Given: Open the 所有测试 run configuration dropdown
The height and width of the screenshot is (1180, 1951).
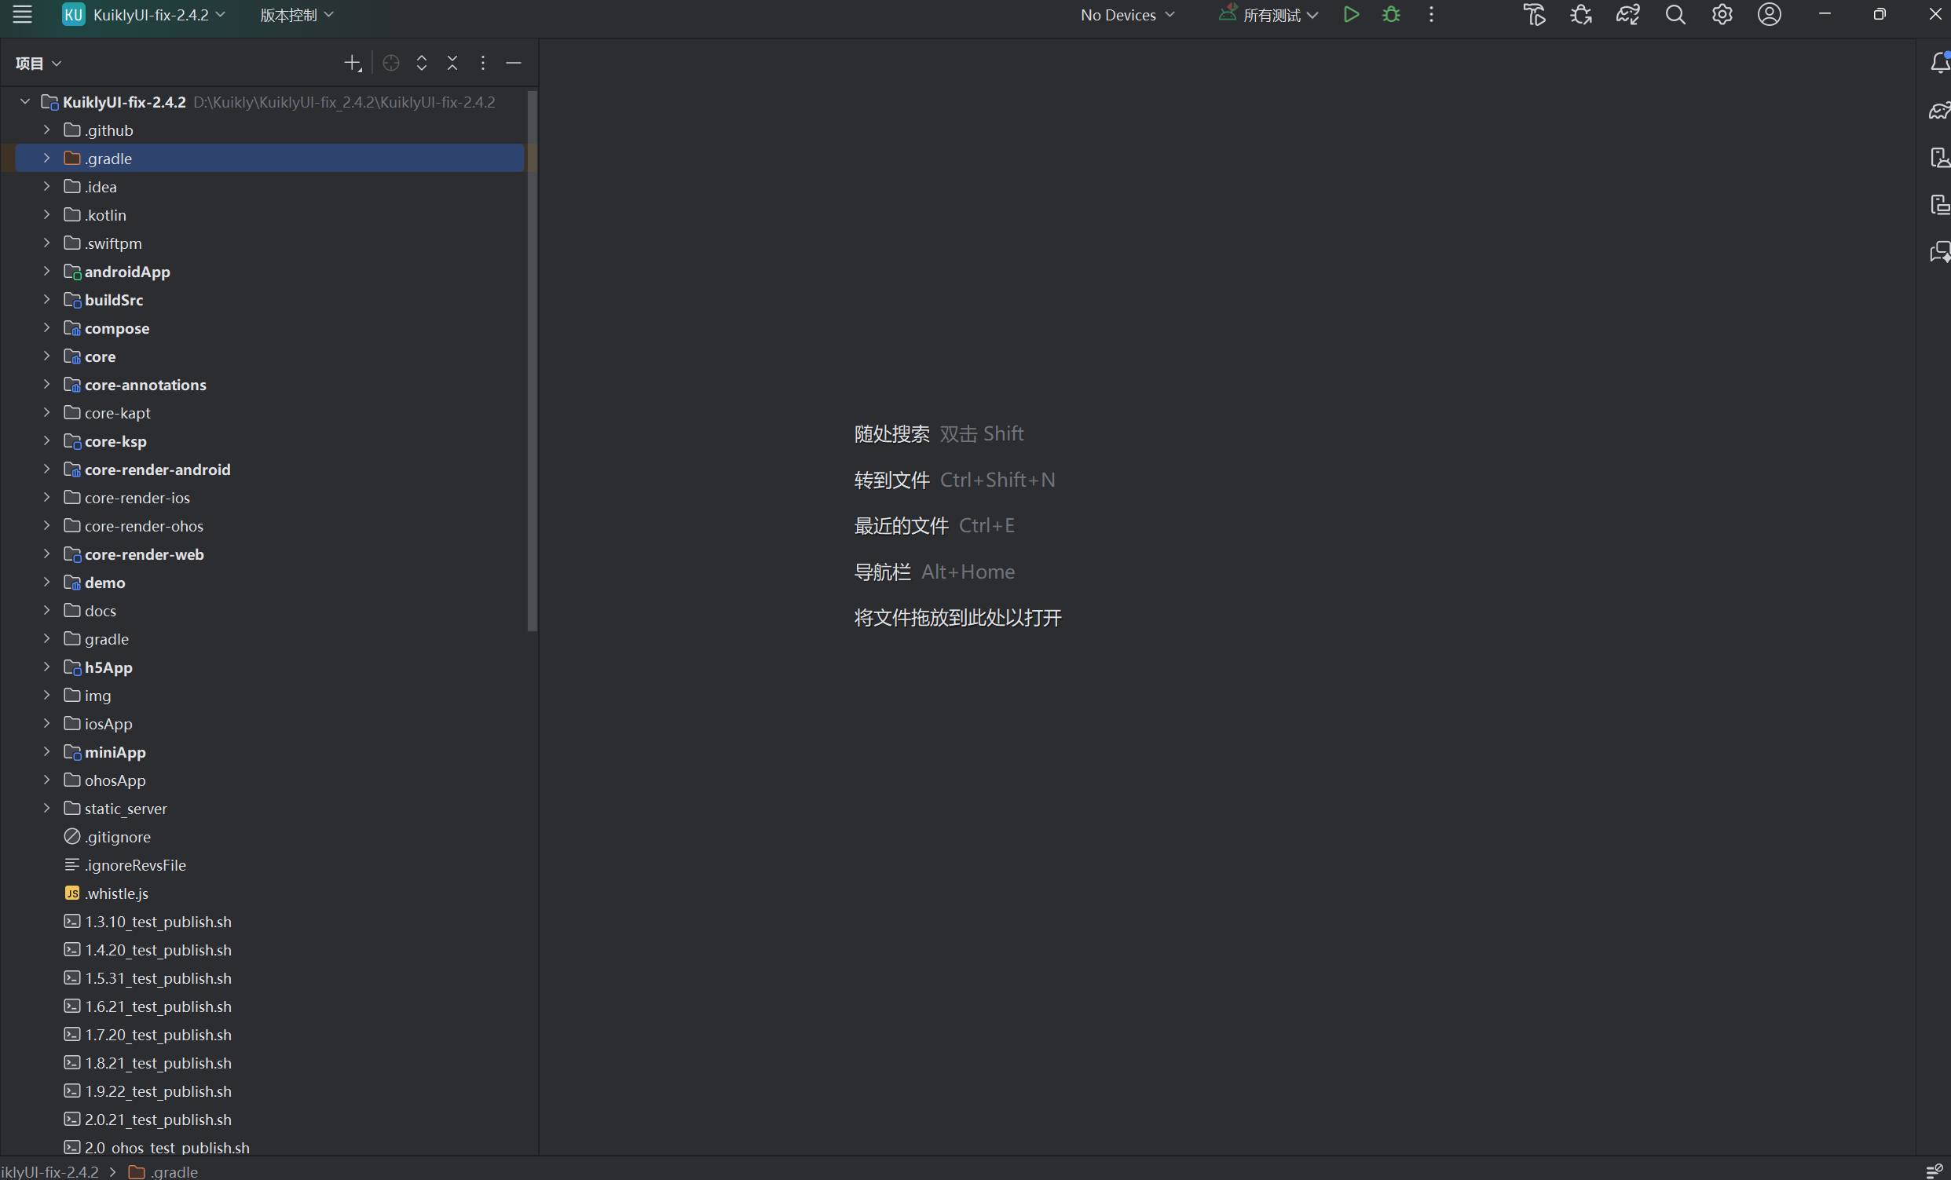Looking at the screenshot, I should coord(1270,15).
